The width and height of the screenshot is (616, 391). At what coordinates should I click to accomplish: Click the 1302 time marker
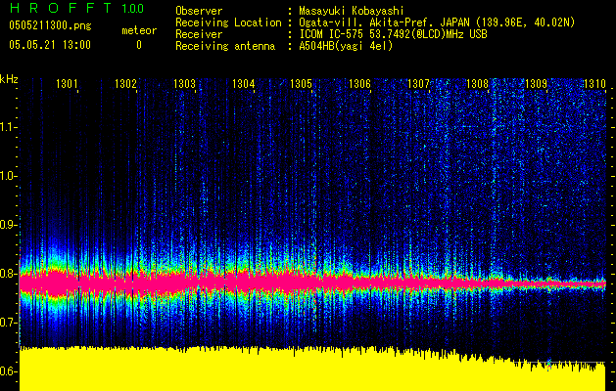point(125,84)
